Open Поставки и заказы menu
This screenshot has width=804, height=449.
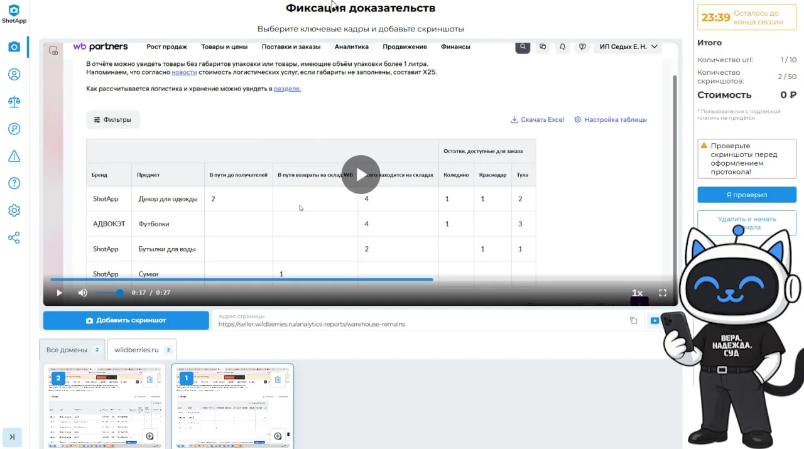click(x=291, y=47)
